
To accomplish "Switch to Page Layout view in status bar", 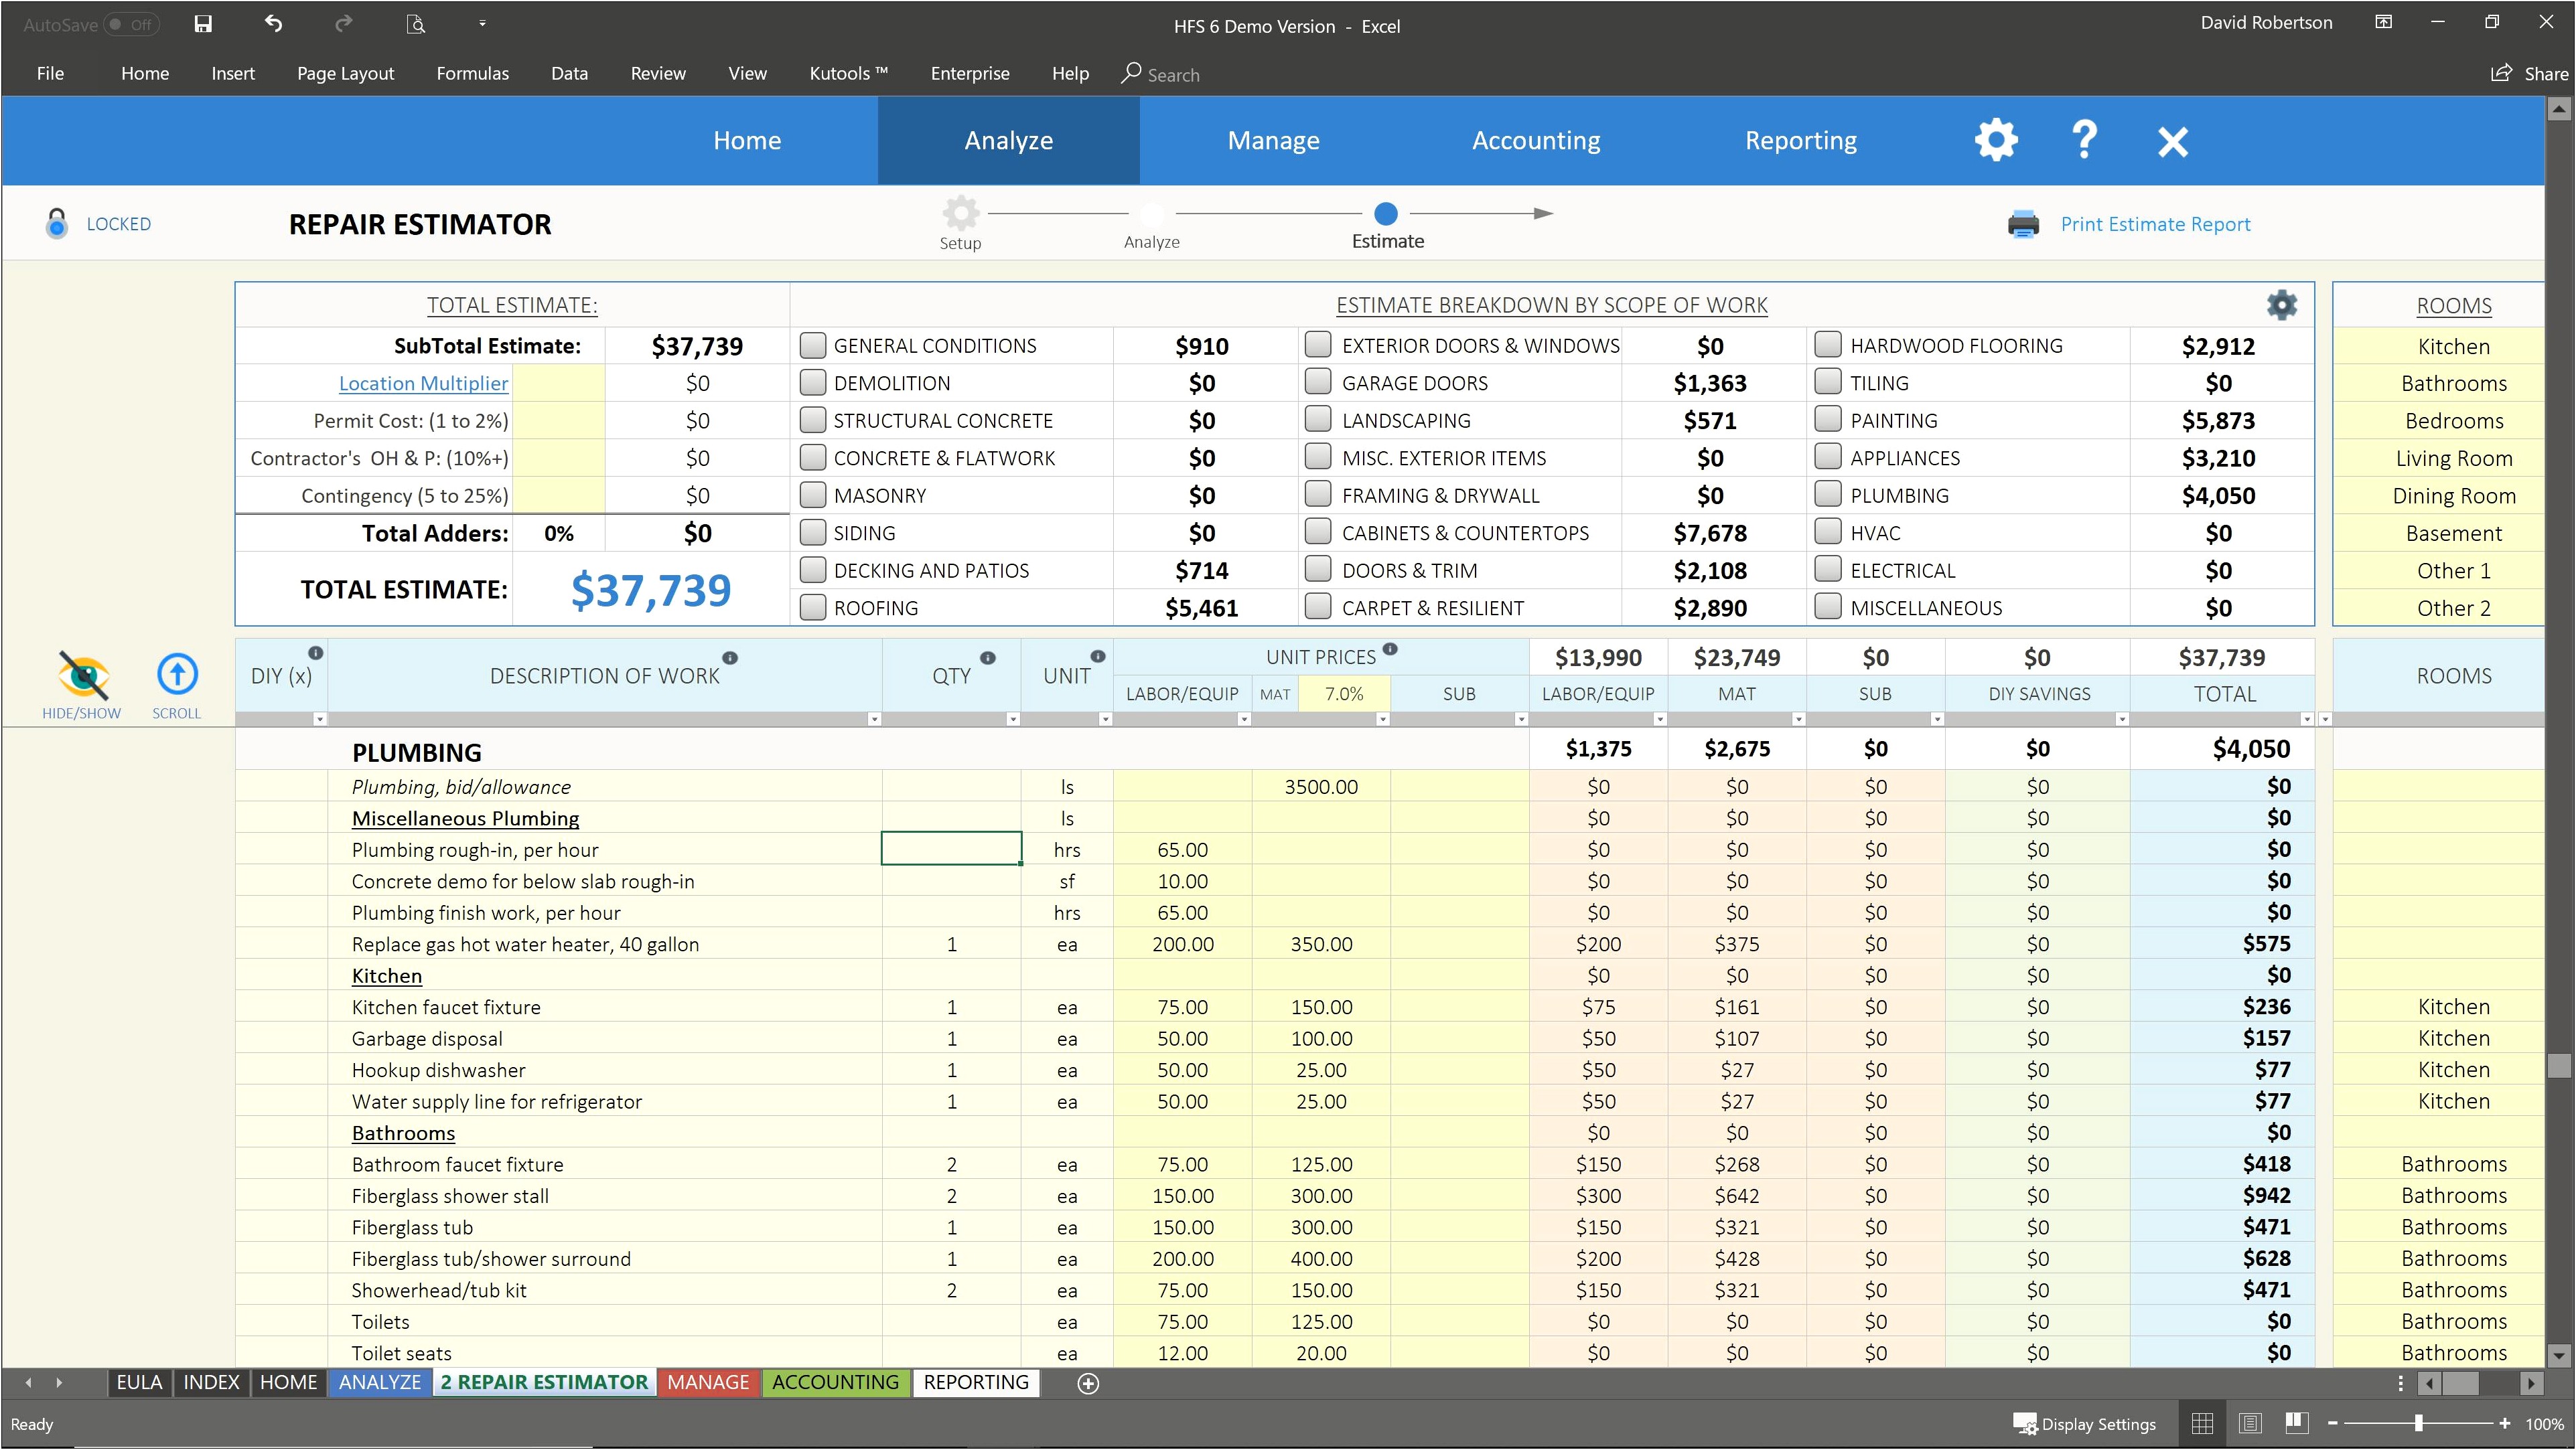I will 2250,1423.
